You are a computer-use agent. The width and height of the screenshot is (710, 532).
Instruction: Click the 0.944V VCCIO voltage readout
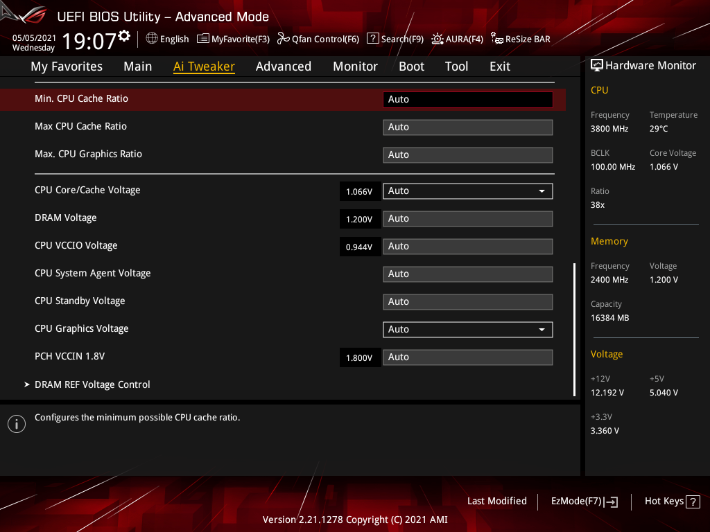pos(360,247)
